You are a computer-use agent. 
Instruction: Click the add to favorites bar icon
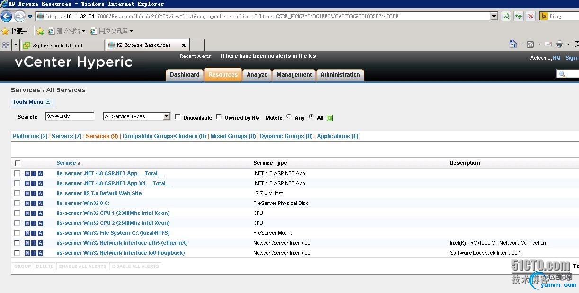(x=40, y=31)
